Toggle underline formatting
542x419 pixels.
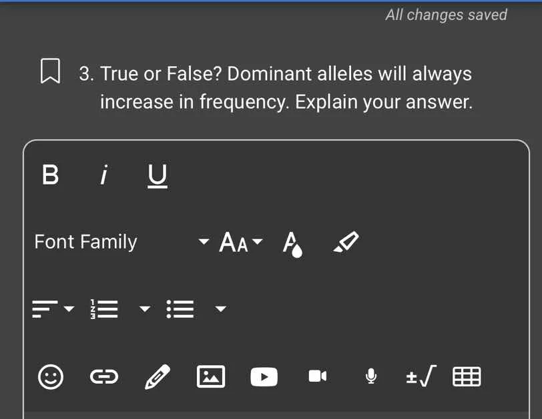tap(157, 175)
